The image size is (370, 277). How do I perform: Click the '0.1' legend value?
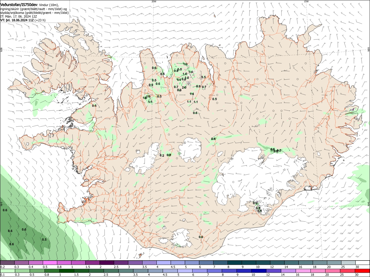pyautogui.click(x=2, y=275)
